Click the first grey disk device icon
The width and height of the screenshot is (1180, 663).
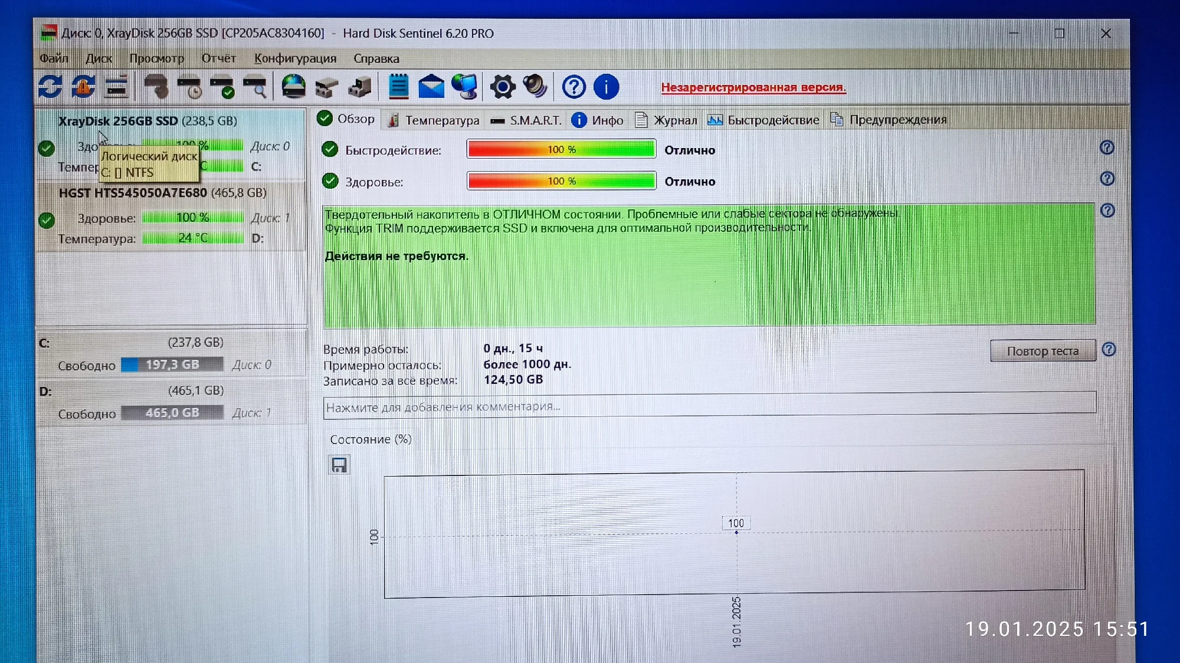point(327,87)
